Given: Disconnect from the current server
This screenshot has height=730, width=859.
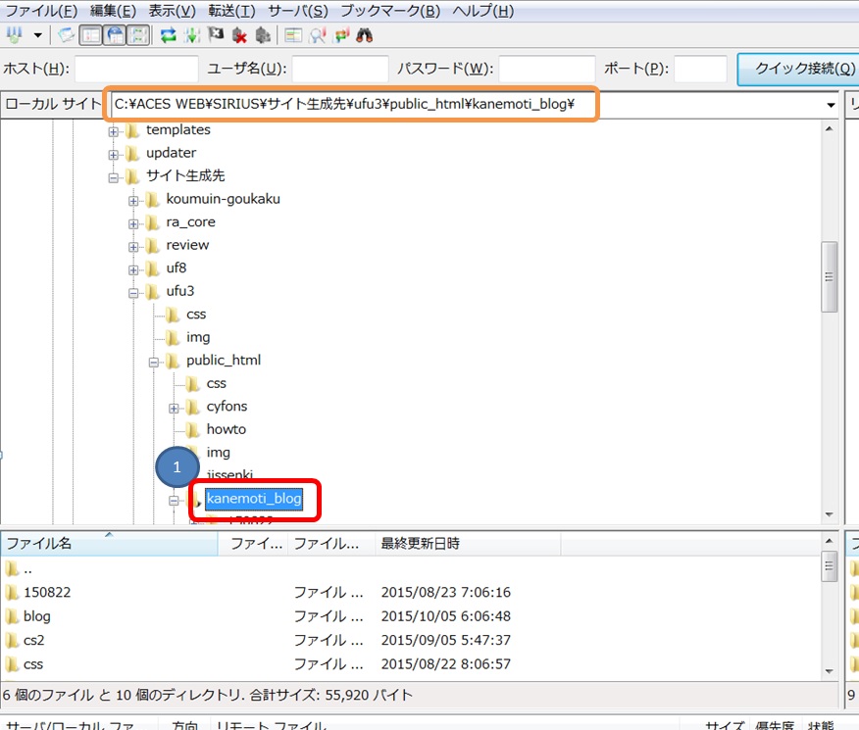Looking at the screenshot, I should 237,35.
